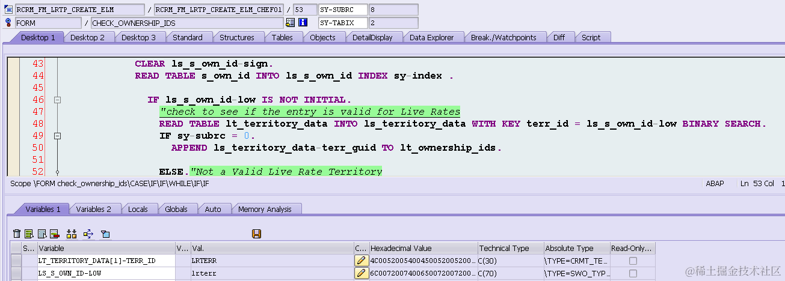Click line number 48 in the editor margin

[x=38, y=124]
